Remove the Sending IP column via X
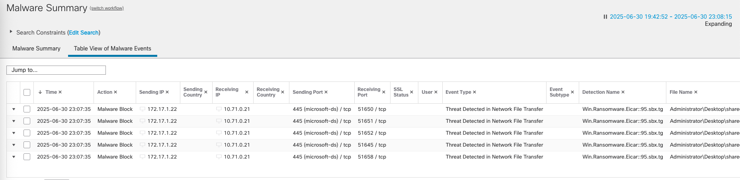 tap(167, 92)
